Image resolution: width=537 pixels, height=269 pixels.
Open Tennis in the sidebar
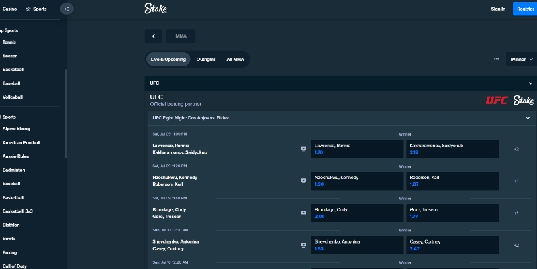coord(9,42)
